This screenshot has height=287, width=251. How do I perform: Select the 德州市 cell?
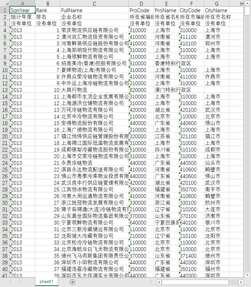[x=216, y=256]
